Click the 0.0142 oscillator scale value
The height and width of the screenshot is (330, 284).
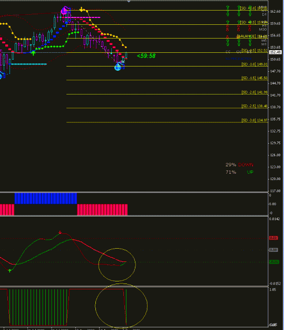click(x=275, y=219)
